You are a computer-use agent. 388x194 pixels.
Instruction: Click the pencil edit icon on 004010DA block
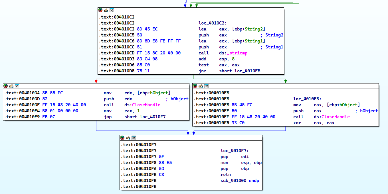point(11,86)
